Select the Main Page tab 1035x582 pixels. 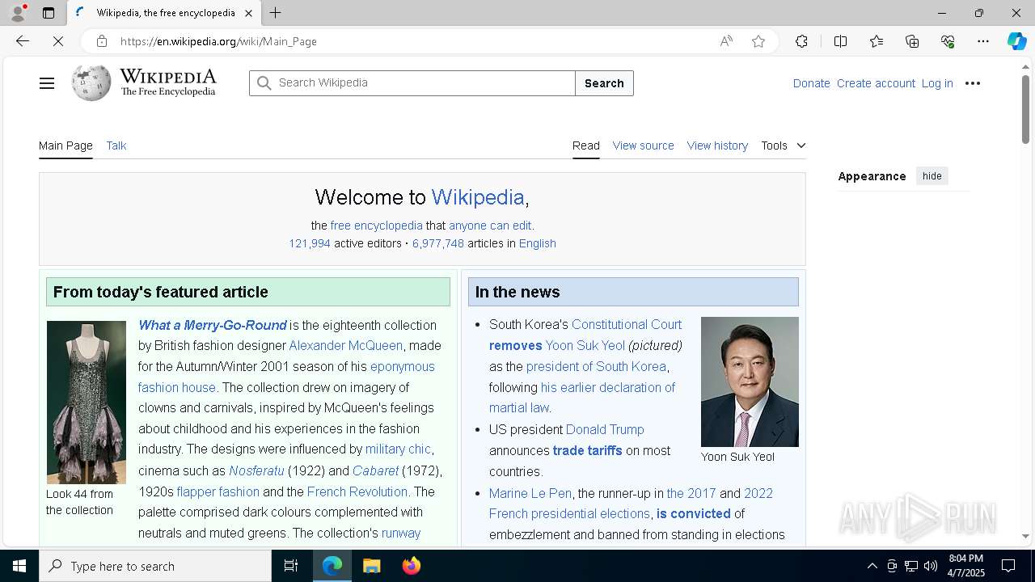tap(65, 145)
